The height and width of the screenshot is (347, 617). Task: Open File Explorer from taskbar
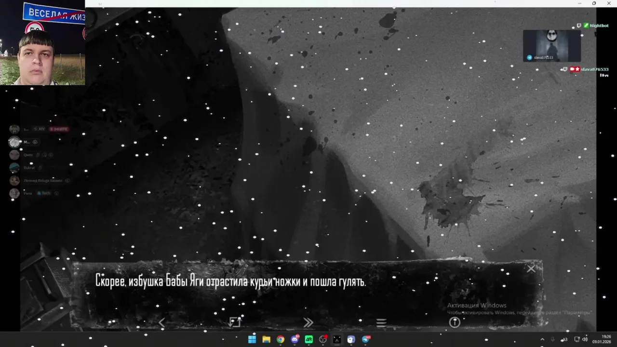(266, 339)
